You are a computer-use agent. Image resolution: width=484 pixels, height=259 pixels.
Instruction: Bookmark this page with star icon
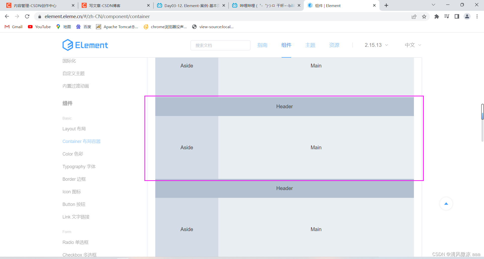pos(424,16)
